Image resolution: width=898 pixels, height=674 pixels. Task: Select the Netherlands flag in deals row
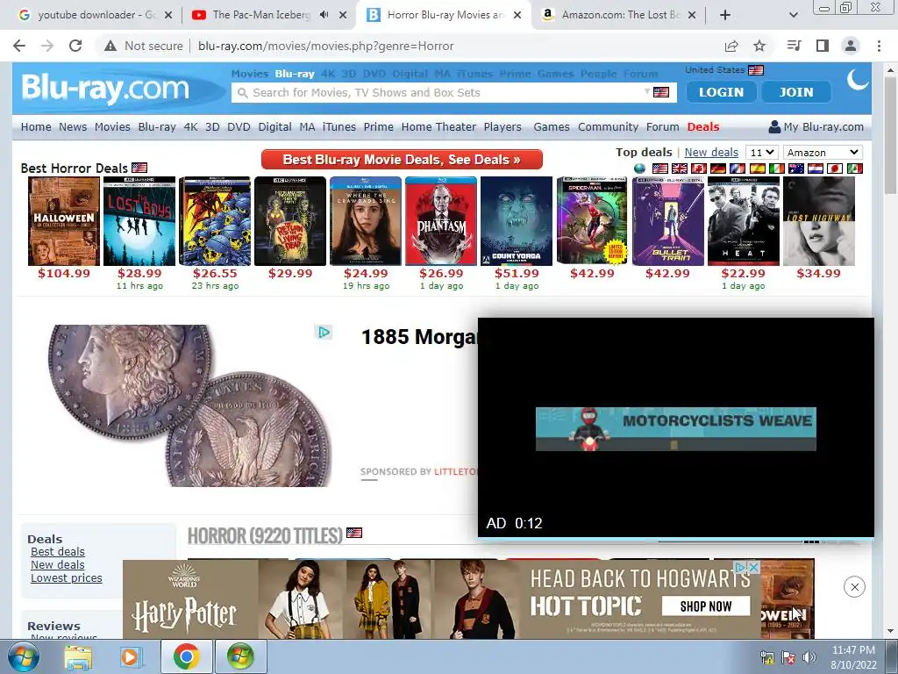[x=816, y=168]
